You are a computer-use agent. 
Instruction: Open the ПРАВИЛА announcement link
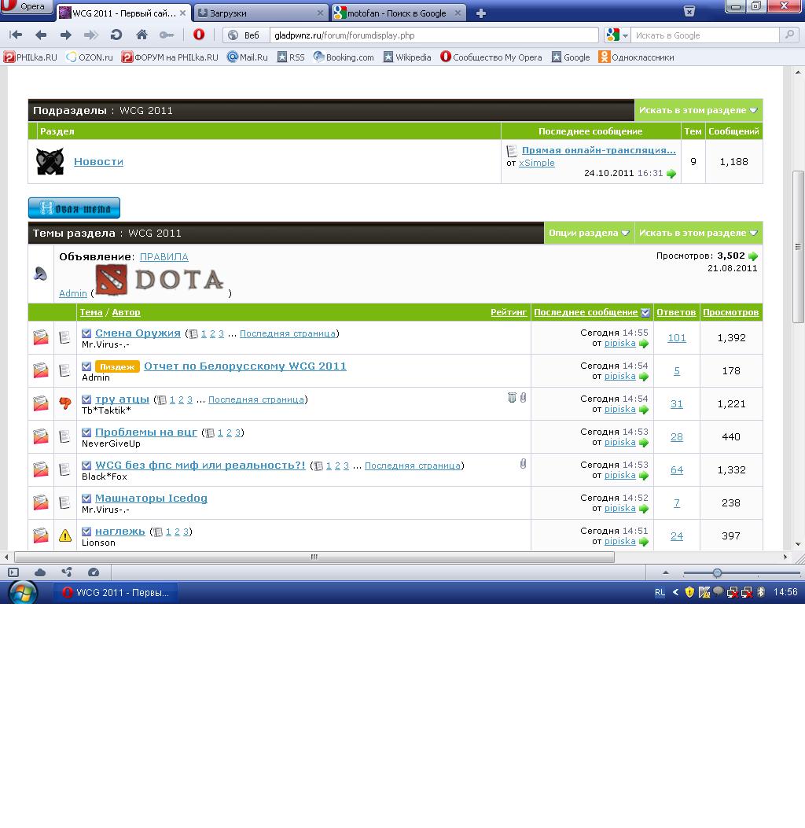[164, 256]
